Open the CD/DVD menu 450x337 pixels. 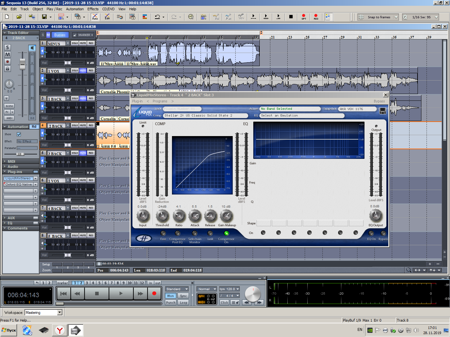click(x=108, y=9)
